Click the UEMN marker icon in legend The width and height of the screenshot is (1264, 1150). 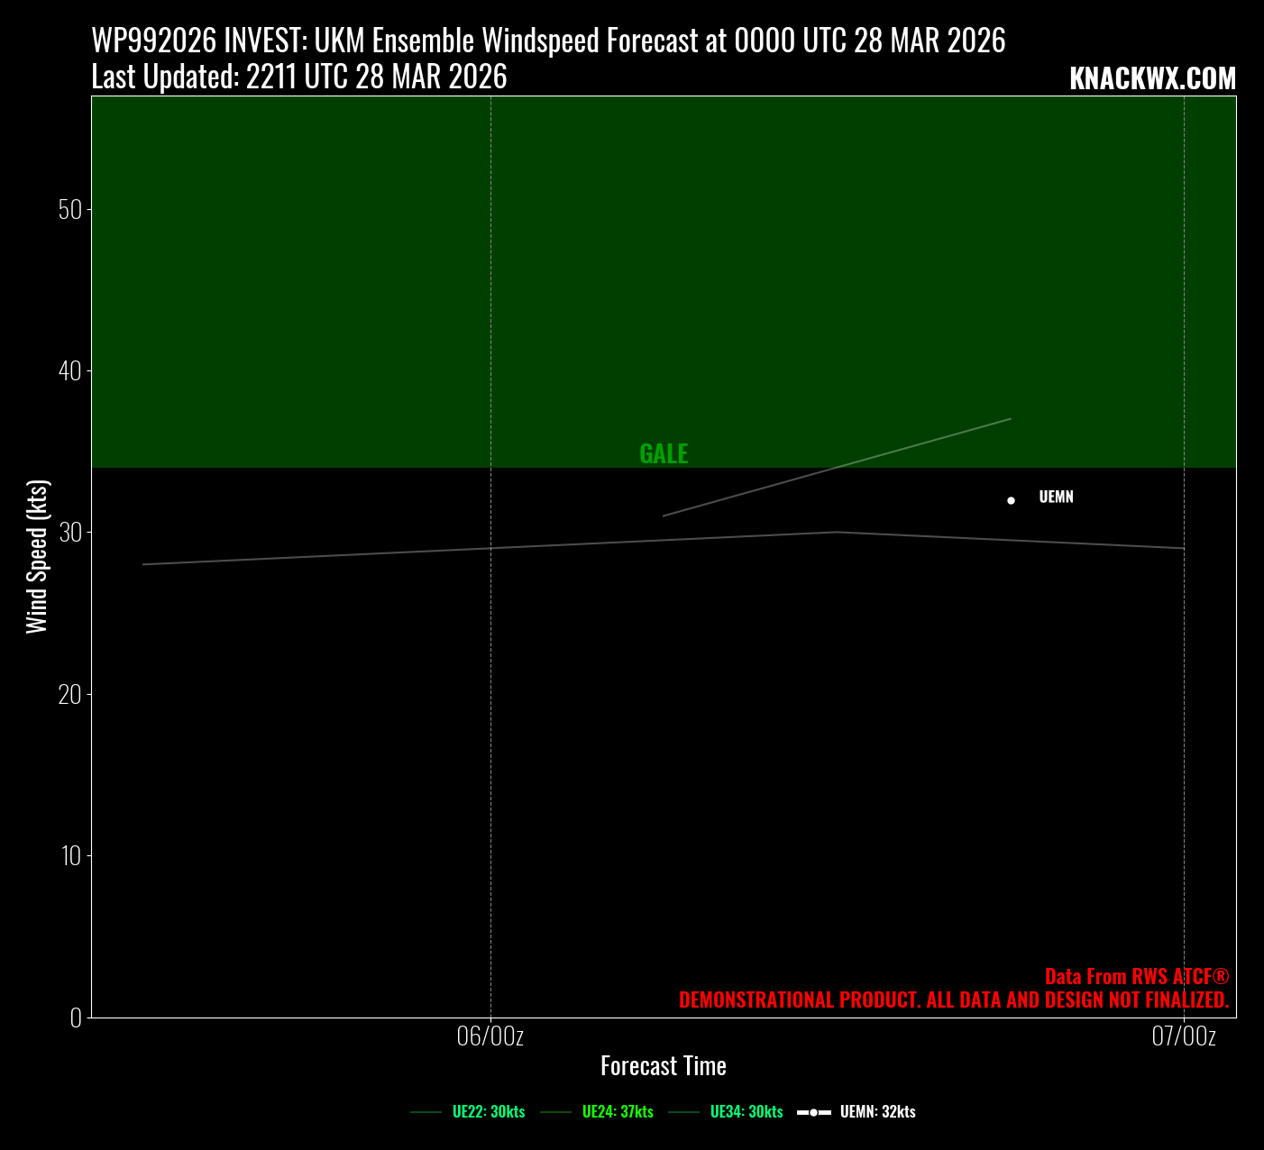pos(813,1113)
